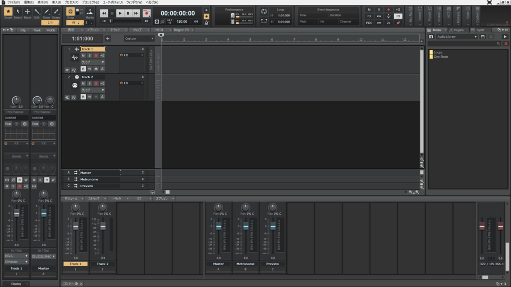
Task: Click the Fast Forward button
Action: (136, 13)
